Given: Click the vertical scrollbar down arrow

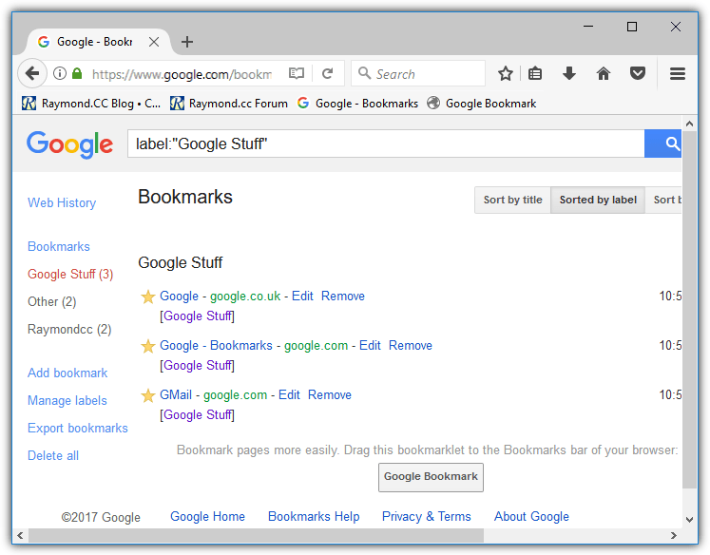Looking at the screenshot, I should [x=690, y=520].
